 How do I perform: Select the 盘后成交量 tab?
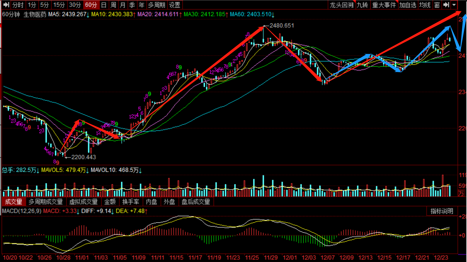(x=196, y=202)
